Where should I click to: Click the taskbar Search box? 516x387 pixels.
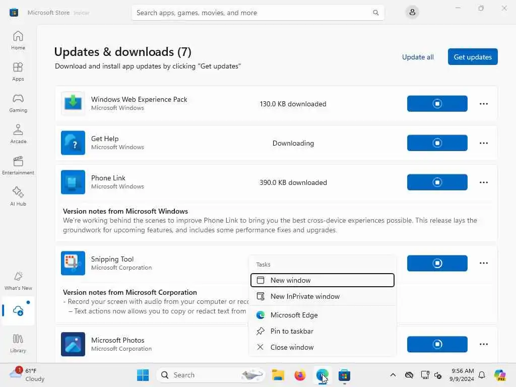[211, 375]
